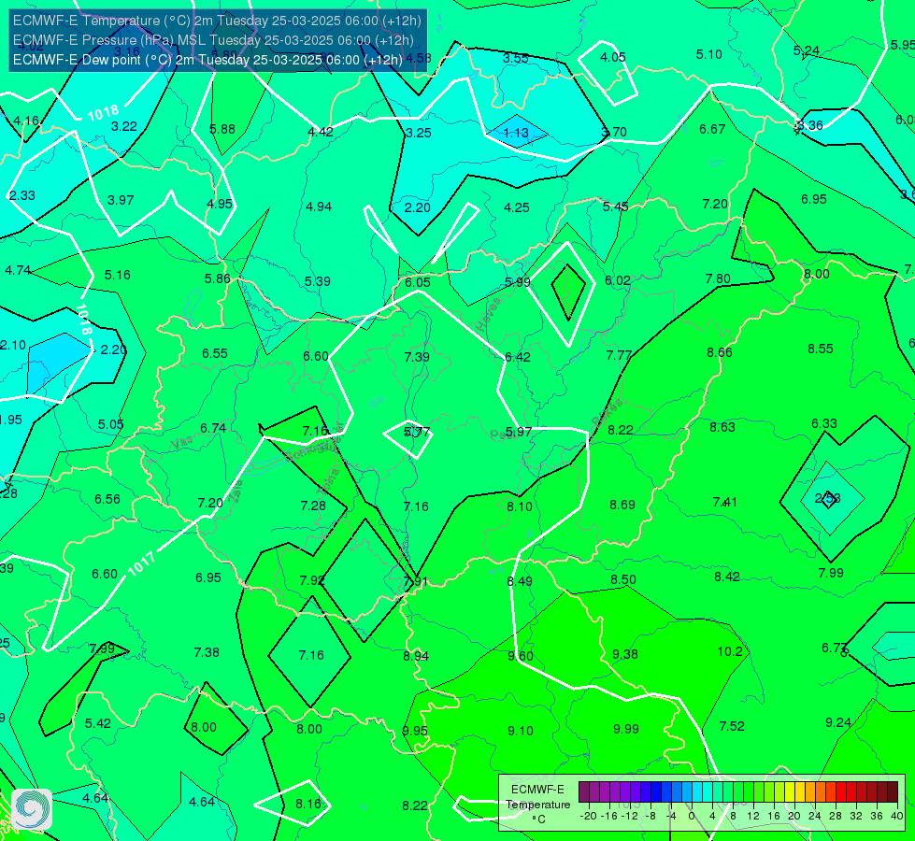915x841 pixels.
Task: Click the temperature value 9.60
Action: point(520,657)
